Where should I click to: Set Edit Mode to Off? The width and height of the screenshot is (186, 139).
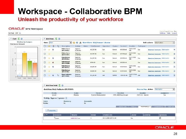[x=17, y=33]
